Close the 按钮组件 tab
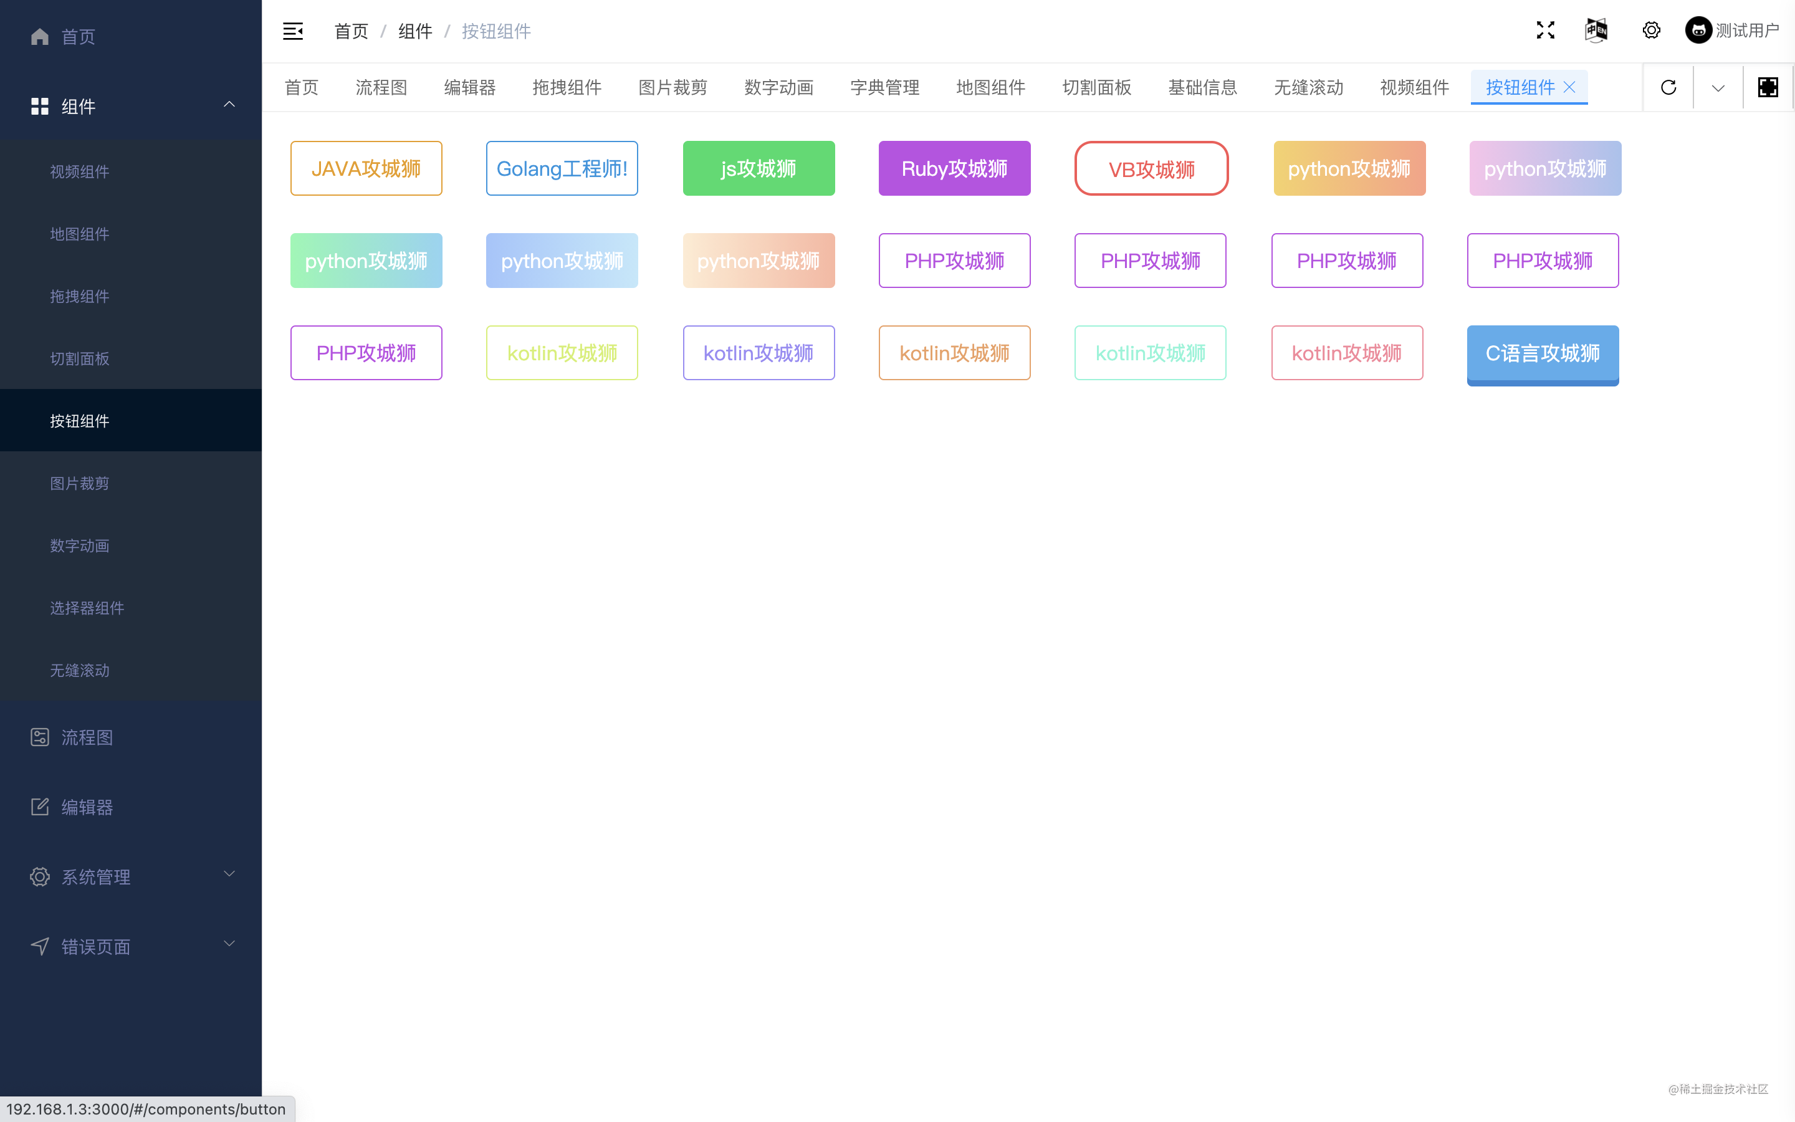This screenshot has height=1122, width=1795. 1569,87
